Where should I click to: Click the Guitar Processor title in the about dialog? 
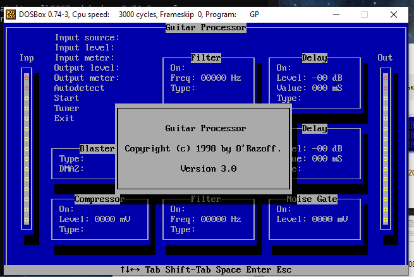(x=205, y=128)
